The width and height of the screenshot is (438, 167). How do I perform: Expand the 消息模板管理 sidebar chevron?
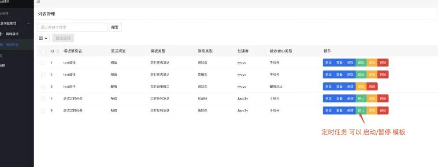point(29,23)
